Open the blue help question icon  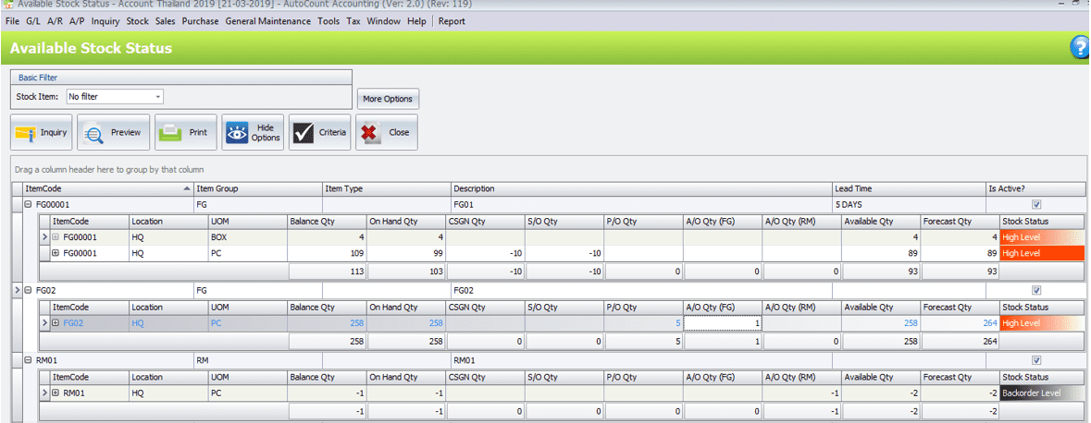[x=1079, y=48]
